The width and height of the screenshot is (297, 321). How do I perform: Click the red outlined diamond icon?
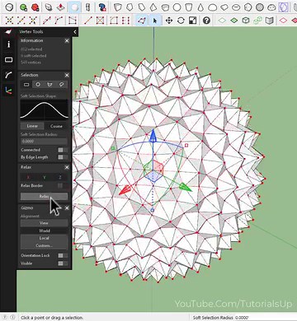coord(283,21)
